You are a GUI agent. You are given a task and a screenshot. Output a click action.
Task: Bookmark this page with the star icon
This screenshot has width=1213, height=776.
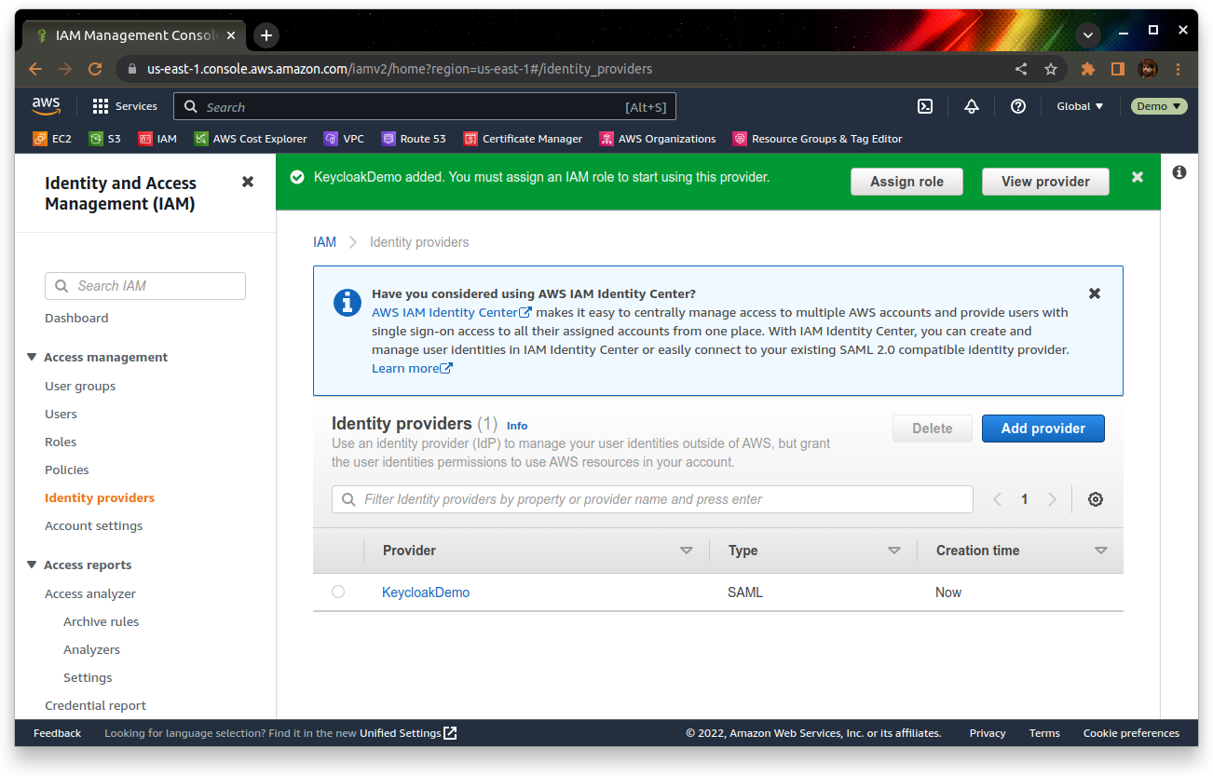click(x=1051, y=69)
